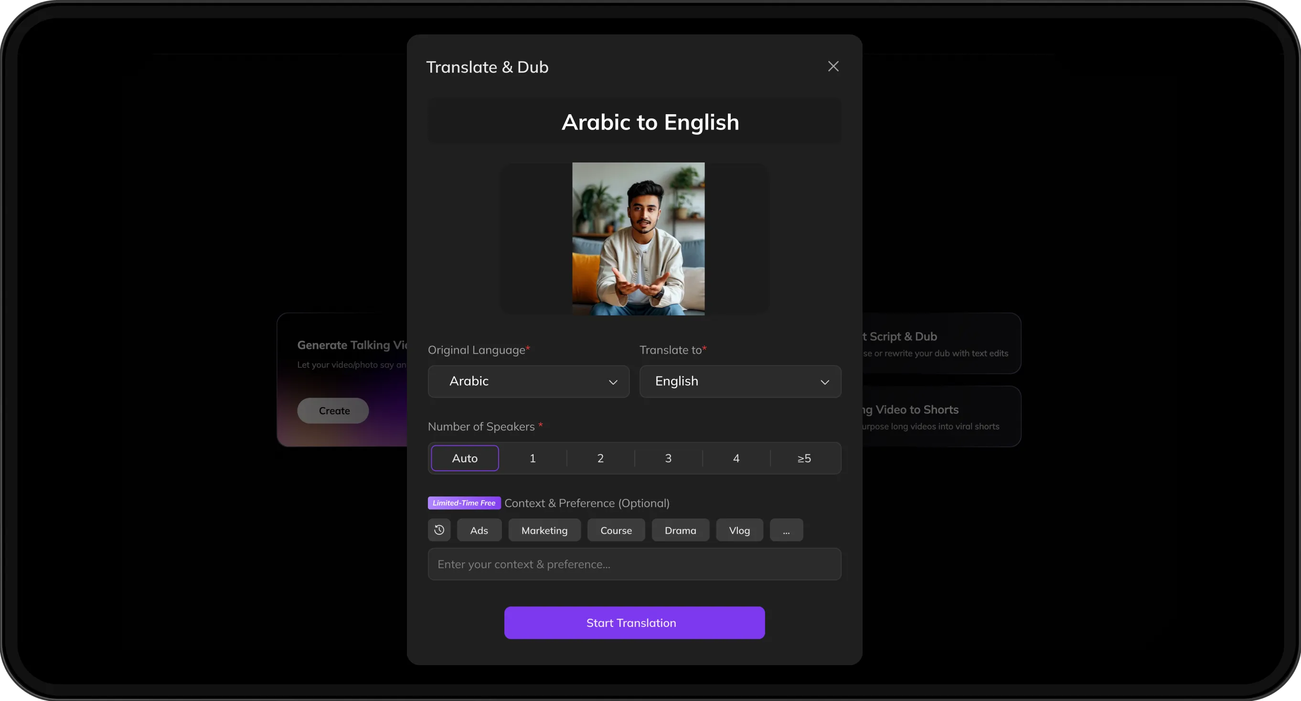1301x701 pixels.
Task: Click the chevron in Arabic selector
Action: coord(613,382)
